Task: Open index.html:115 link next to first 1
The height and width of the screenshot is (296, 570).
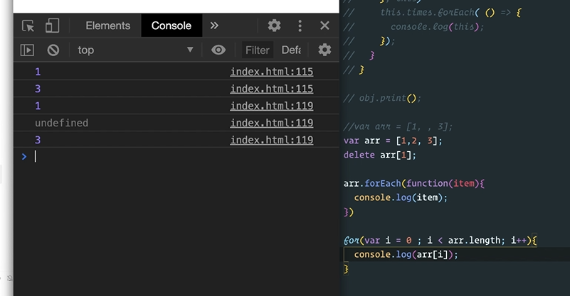Action: pyautogui.click(x=272, y=72)
